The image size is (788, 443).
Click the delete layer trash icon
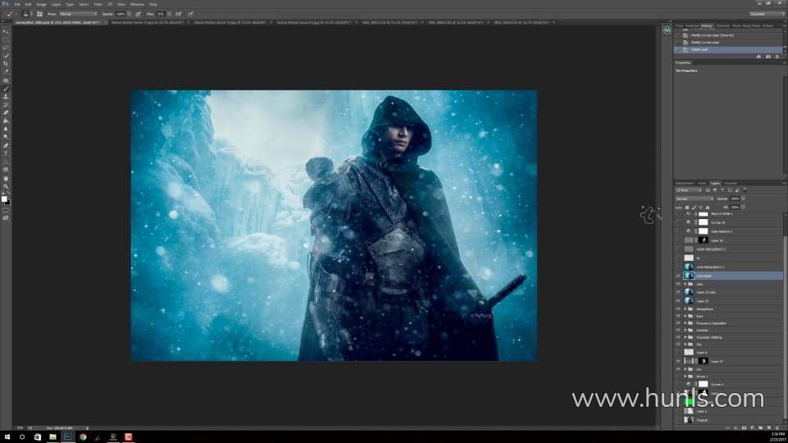pyautogui.click(x=777, y=428)
